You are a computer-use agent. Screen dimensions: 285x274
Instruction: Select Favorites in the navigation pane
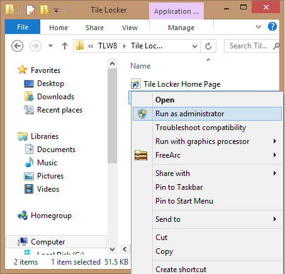(45, 70)
